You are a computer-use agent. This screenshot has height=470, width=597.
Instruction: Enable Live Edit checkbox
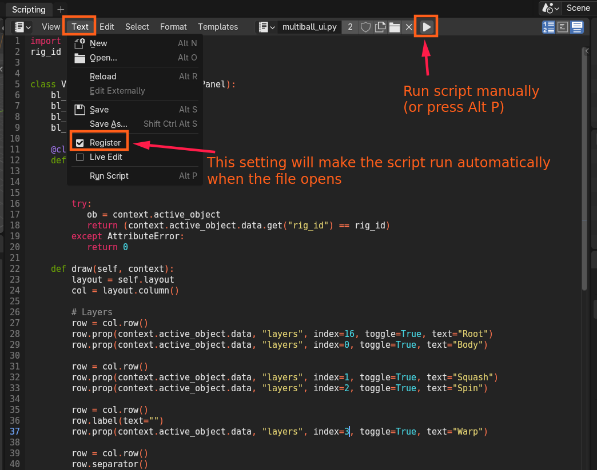click(x=80, y=158)
